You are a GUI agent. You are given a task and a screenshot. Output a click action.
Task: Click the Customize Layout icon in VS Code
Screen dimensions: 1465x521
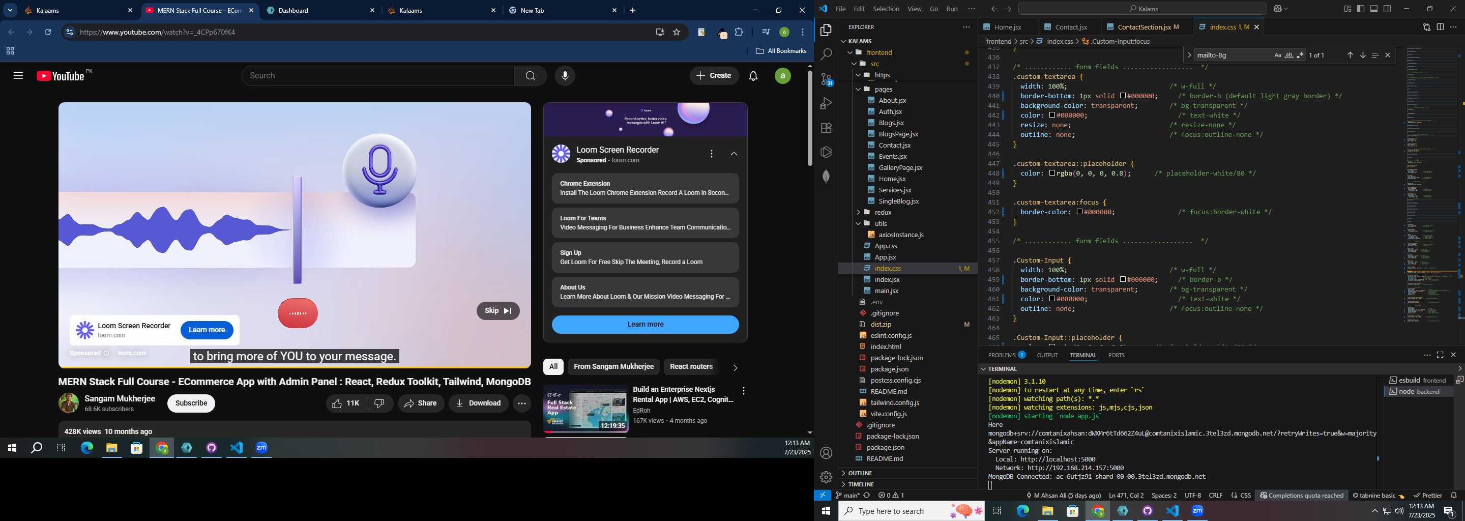[1347, 9]
